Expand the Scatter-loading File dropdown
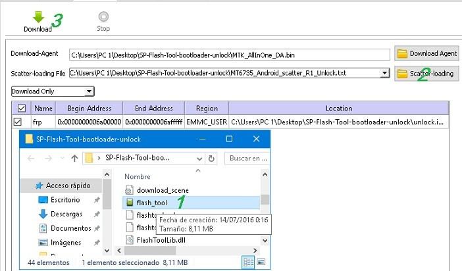 pos(384,73)
